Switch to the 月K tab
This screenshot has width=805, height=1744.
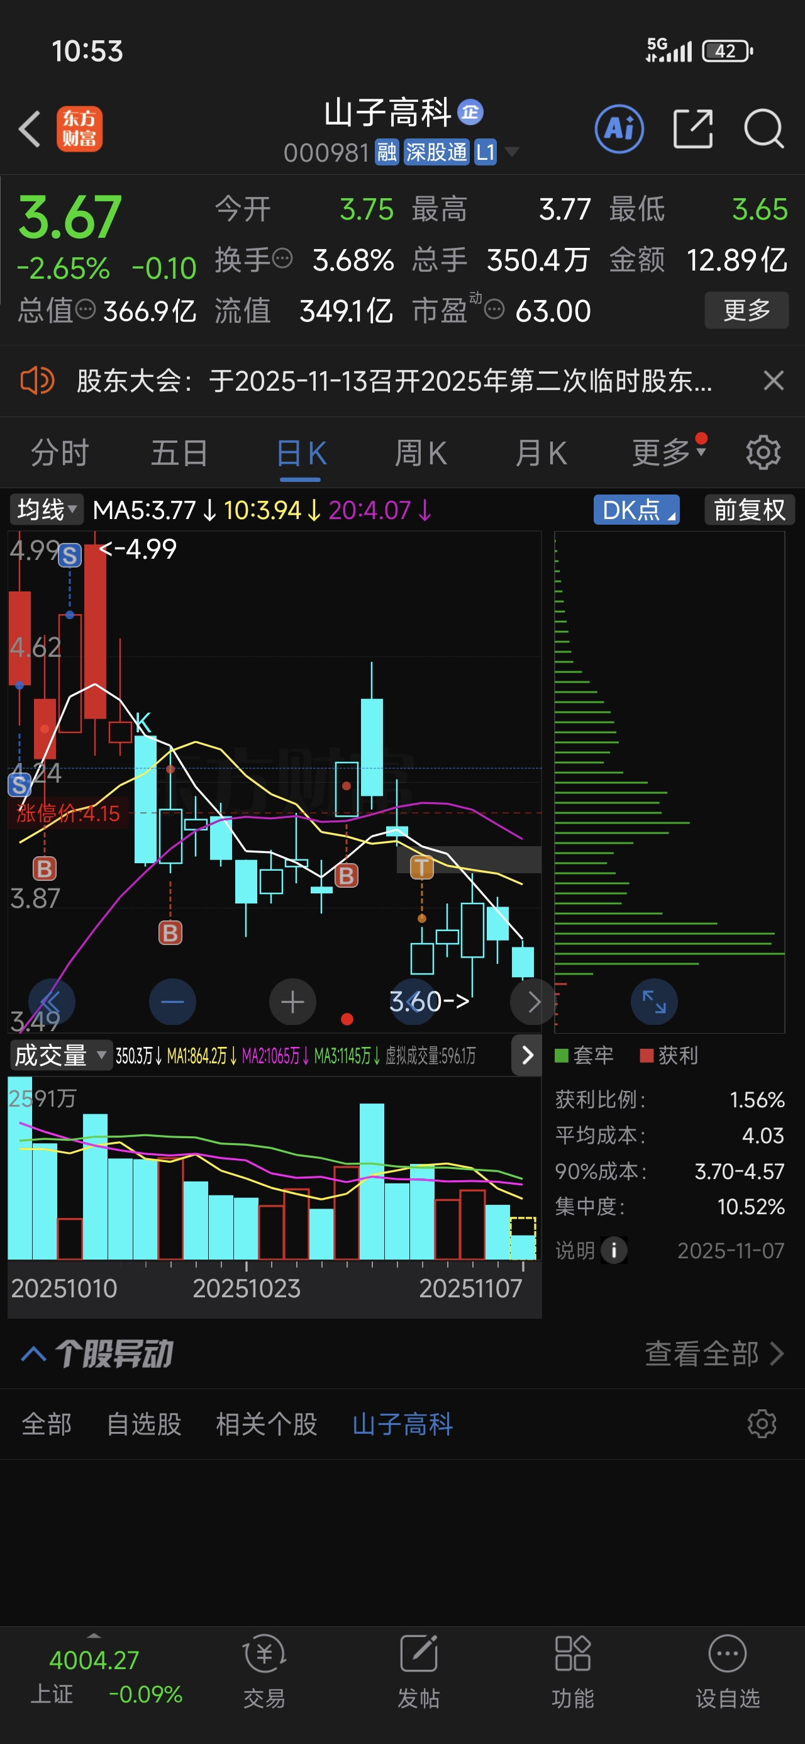(540, 453)
